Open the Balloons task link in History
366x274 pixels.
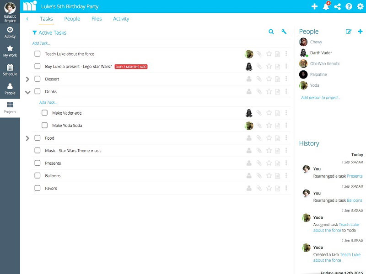click(x=355, y=200)
